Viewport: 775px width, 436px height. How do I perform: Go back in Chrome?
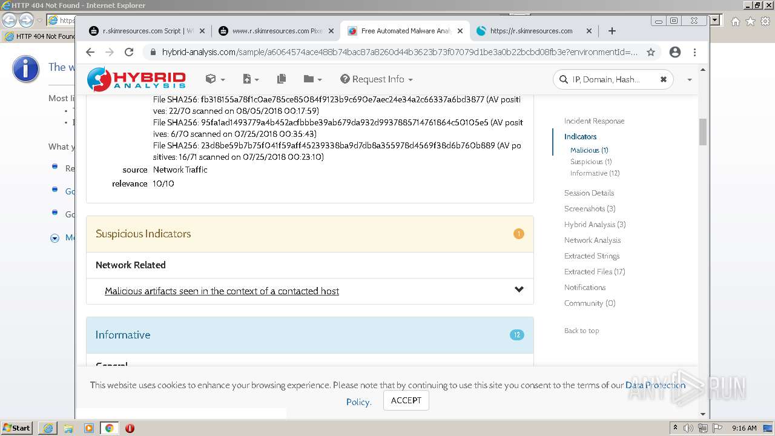(x=90, y=52)
